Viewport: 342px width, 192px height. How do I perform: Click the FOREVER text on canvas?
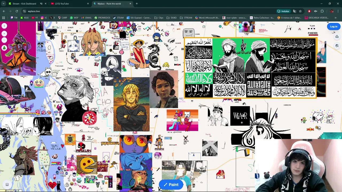tap(313, 33)
